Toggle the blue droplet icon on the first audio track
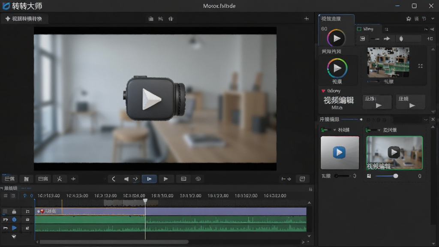Viewport: 439px width, 247px height. [14, 220]
